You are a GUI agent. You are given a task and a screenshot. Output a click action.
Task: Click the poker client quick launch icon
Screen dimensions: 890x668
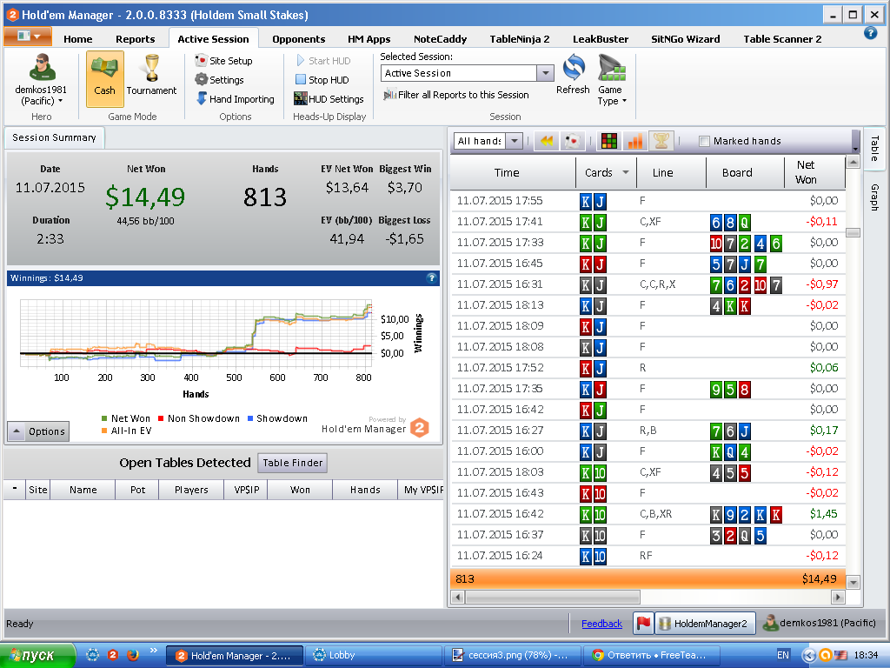(x=93, y=655)
